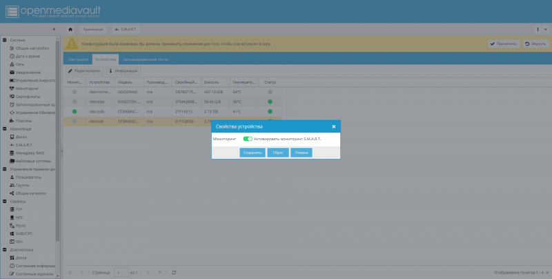This screenshot has width=552, height=279.
Task: Click the Сертификаты icon in sidebar
Action: (x=12, y=97)
